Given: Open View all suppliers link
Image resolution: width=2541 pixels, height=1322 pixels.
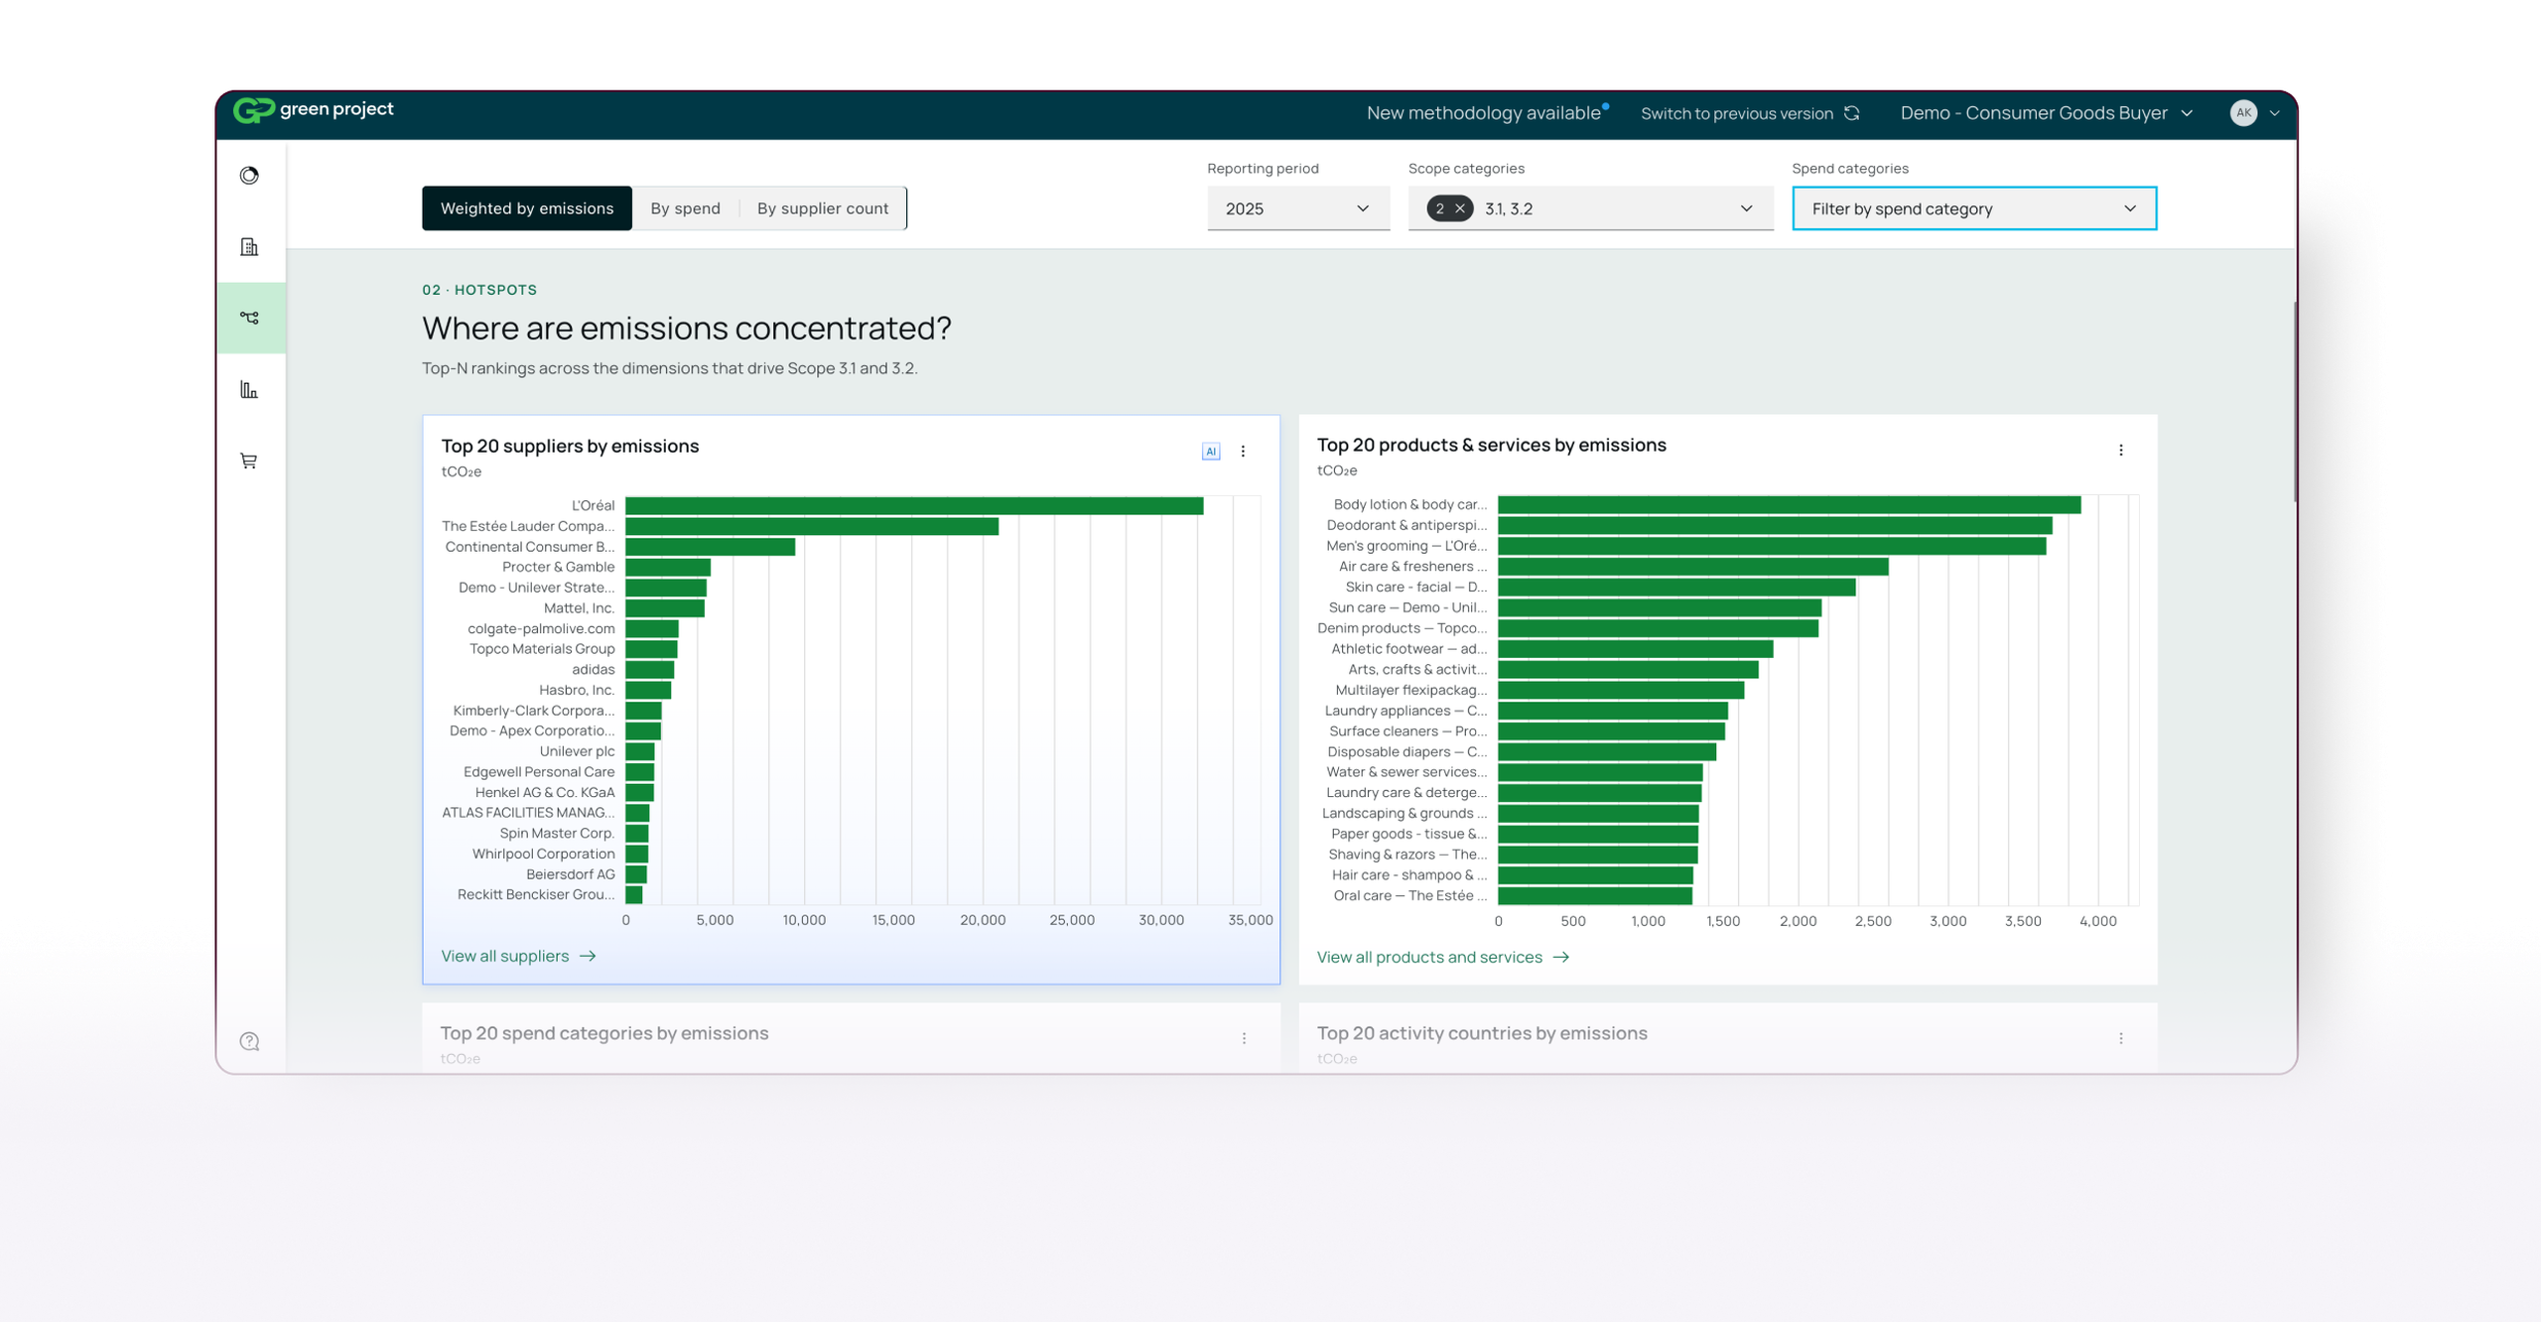Looking at the screenshot, I should point(518,956).
